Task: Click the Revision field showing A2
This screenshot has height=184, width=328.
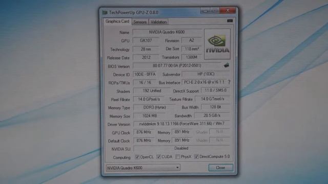Action: coord(191,40)
